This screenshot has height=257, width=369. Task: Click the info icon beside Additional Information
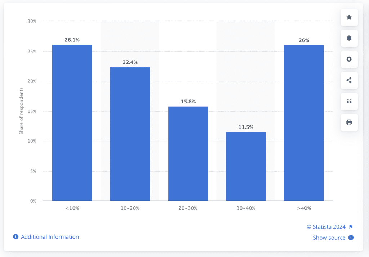15,236
